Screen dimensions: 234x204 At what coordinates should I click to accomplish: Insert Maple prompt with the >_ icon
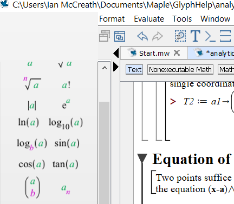[x=210, y=36]
